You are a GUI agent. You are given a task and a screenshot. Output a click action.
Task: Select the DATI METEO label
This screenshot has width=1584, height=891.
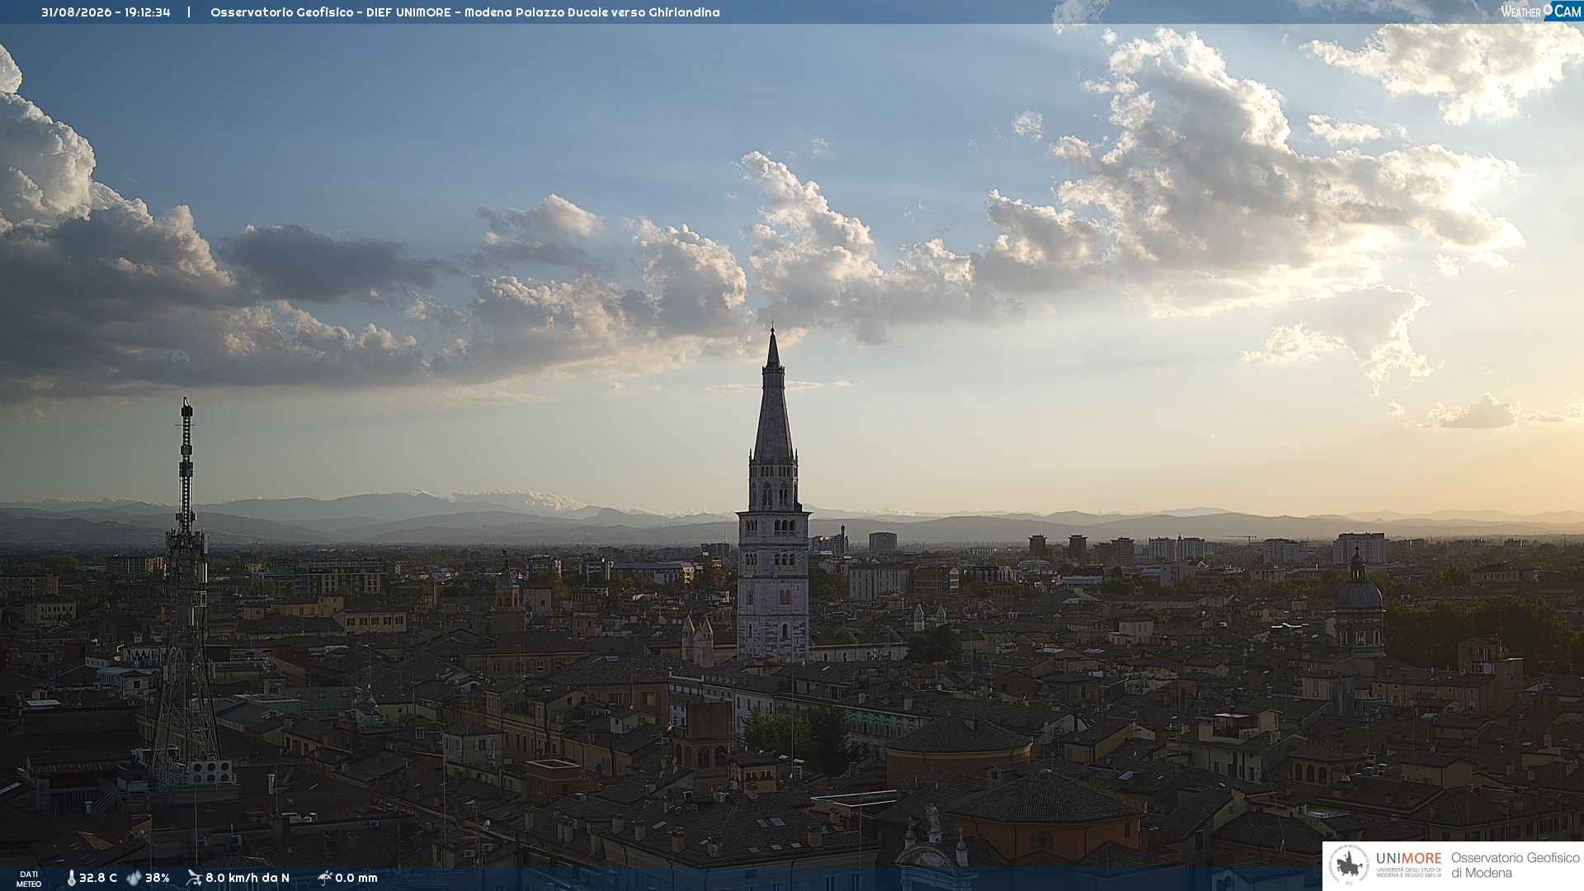pyautogui.click(x=29, y=879)
